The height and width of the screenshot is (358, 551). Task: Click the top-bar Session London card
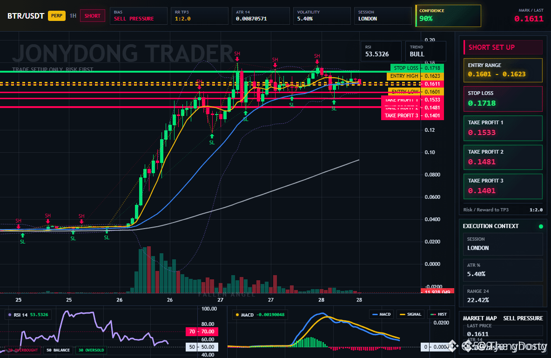[x=383, y=16]
